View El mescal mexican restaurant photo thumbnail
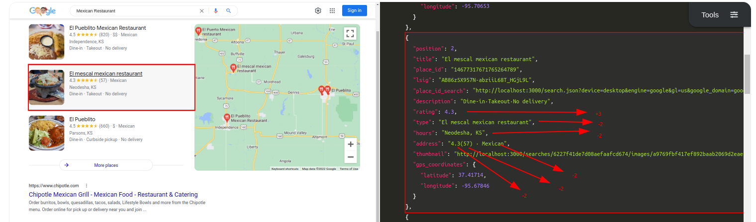756x222 pixels. (x=46, y=87)
